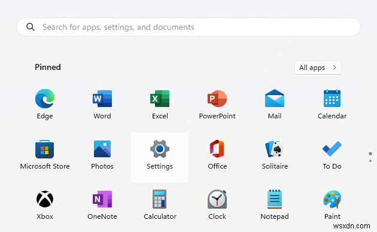Open the To Do app

332,149
